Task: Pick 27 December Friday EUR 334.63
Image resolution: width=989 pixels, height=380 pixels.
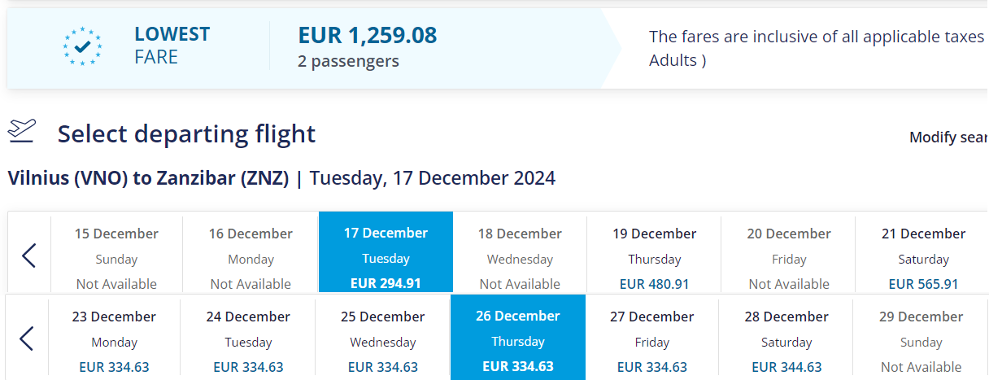Action: click(x=651, y=339)
